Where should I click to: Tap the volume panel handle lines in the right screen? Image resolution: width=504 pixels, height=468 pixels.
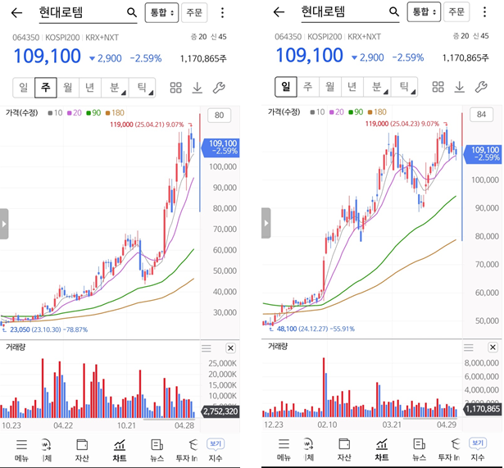pyautogui.click(x=469, y=348)
